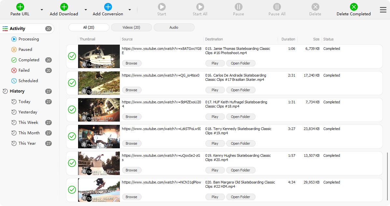Viewport: 390px width, 206px height.
Task: Click the download list vertical scrollbar
Action: pos(387,177)
